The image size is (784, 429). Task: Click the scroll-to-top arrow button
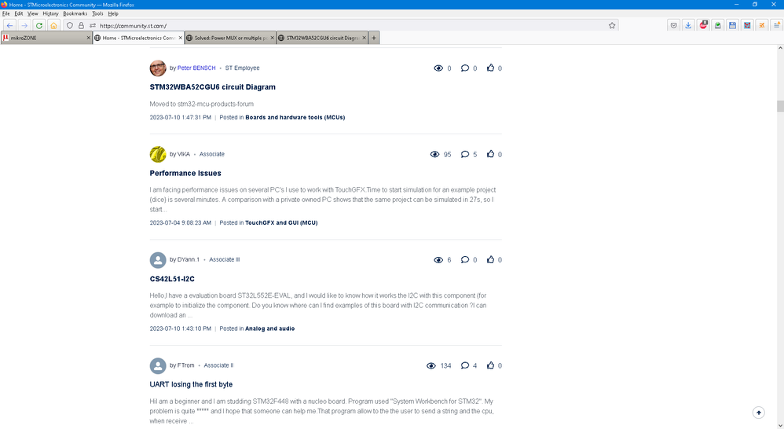pyautogui.click(x=759, y=412)
